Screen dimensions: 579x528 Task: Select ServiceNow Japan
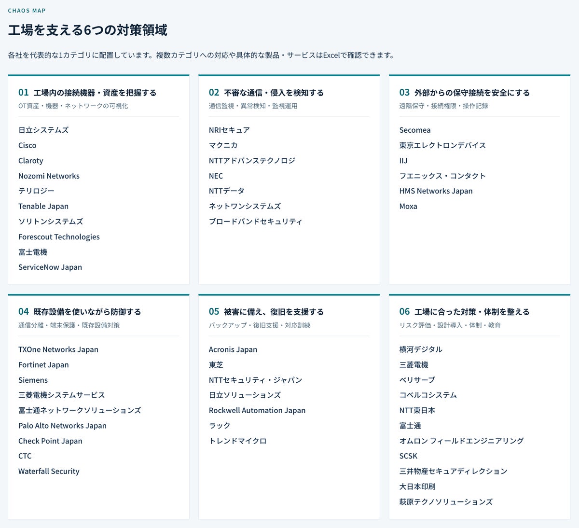(50, 267)
